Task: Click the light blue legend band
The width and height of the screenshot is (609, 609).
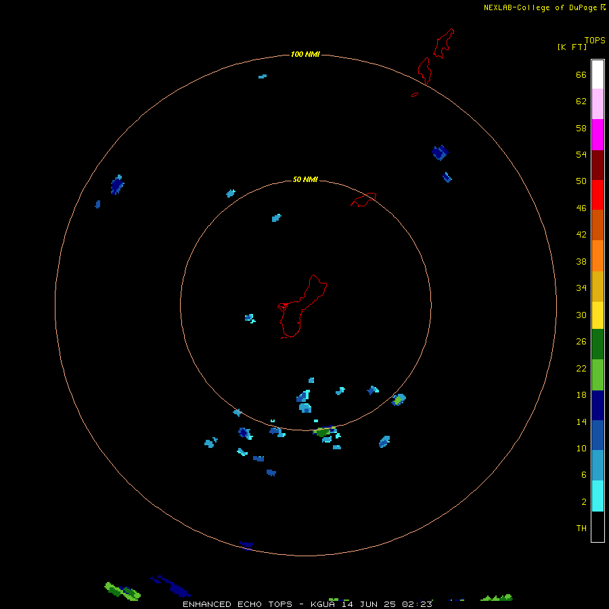Action: coord(597,466)
